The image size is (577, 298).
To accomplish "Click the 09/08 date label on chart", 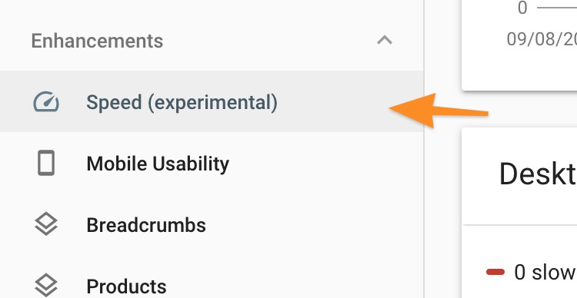I will click(x=542, y=39).
